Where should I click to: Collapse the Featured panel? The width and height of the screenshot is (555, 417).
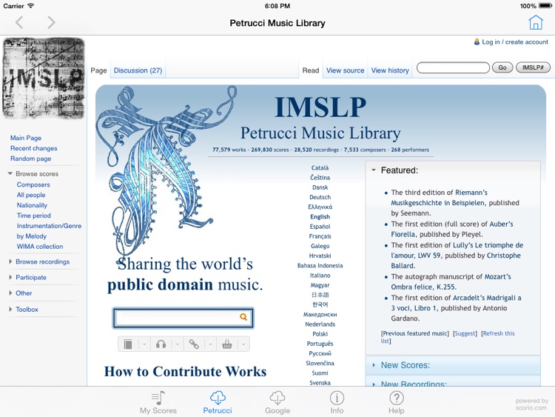(374, 170)
